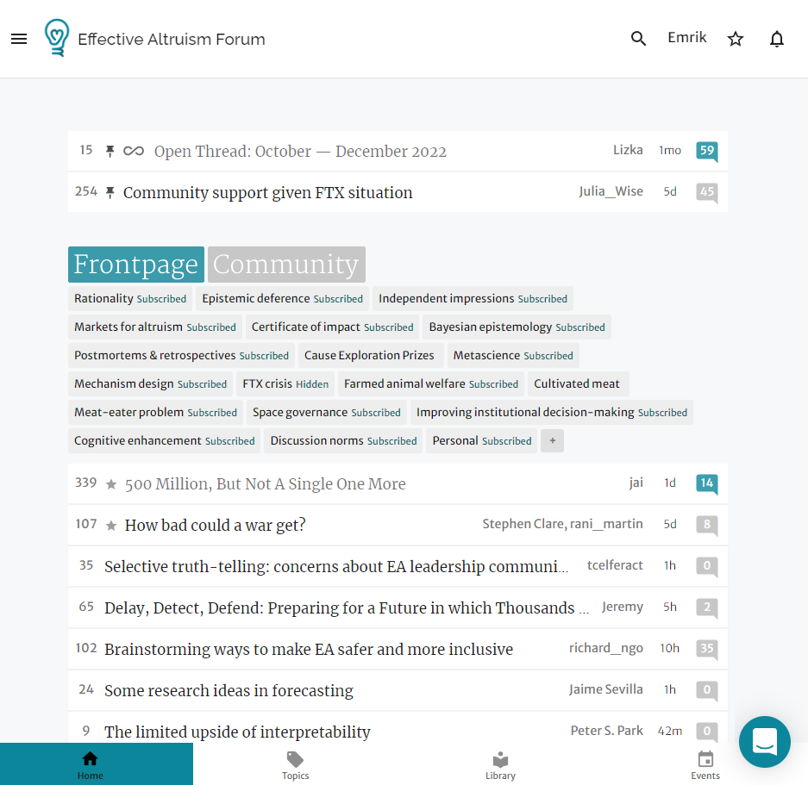
Task: Open the 14 comments bubble on 500 Million post
Action: point(706,483)
